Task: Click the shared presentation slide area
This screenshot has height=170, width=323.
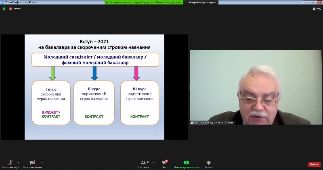Action: pos(94,87)
